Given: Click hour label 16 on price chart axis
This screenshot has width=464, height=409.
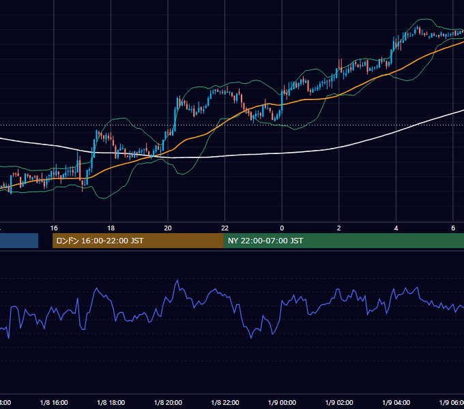Looking at the screenshot, I should point(54,228).
